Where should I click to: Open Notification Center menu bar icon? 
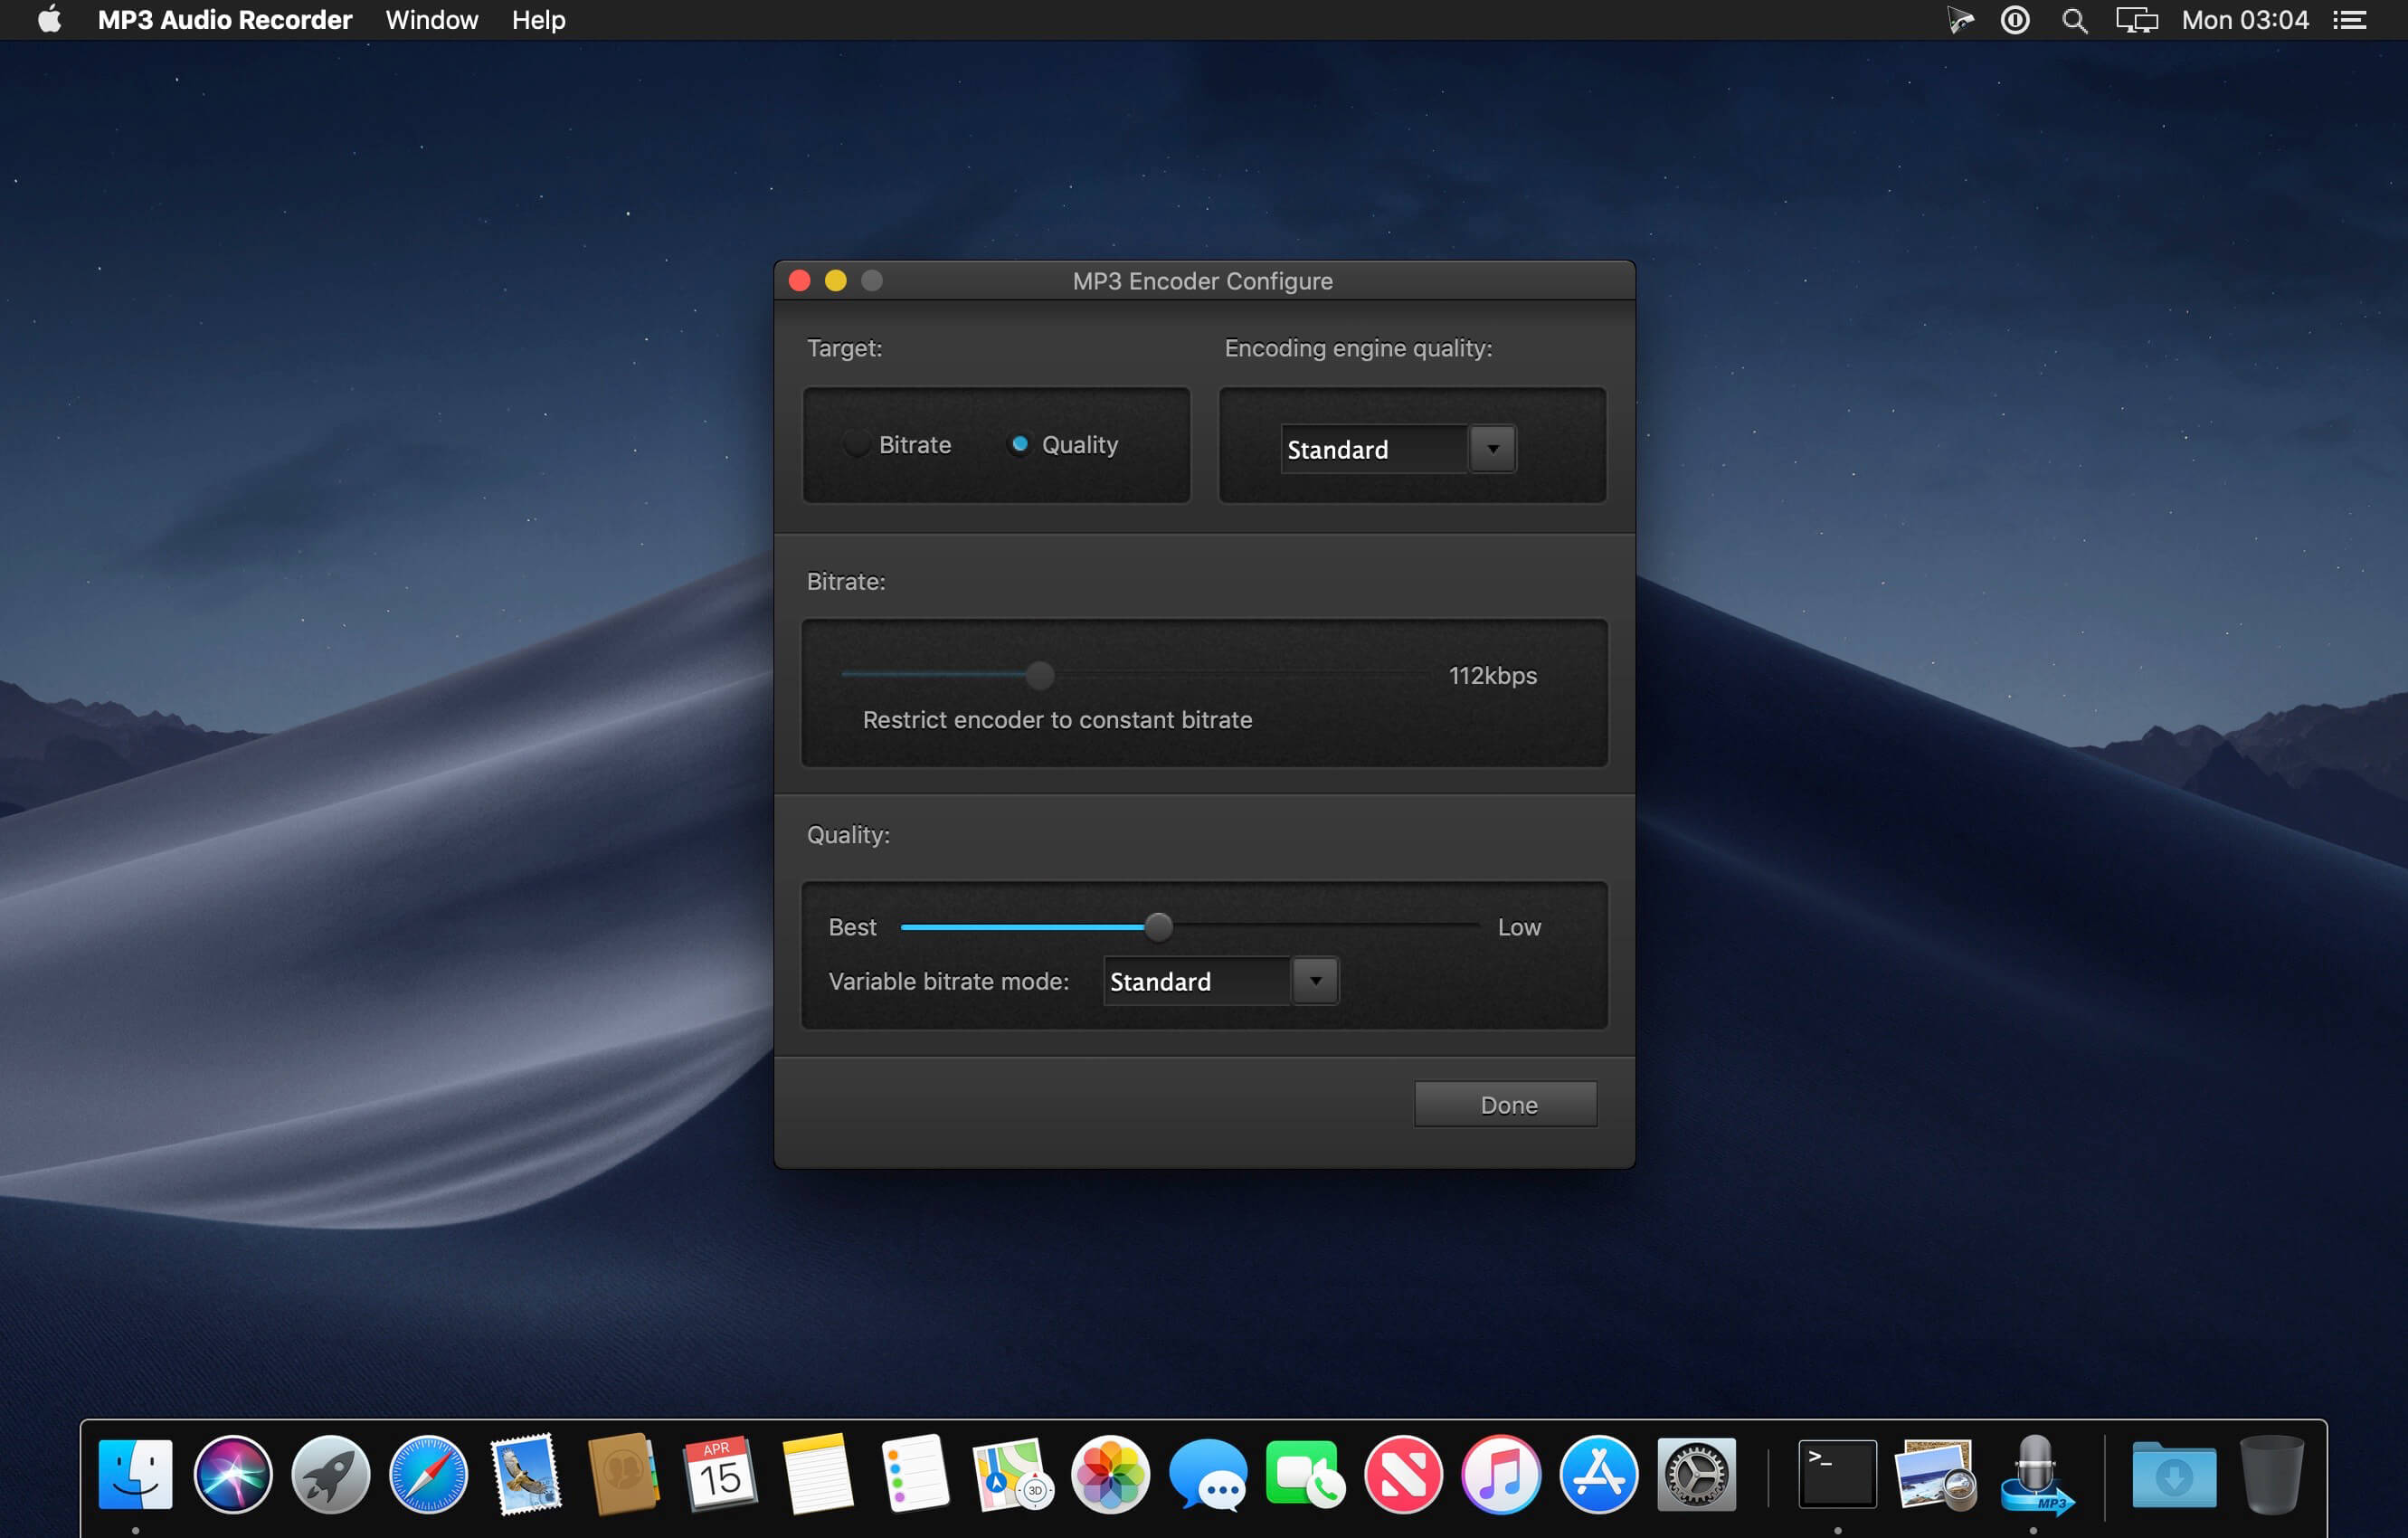2350,20
